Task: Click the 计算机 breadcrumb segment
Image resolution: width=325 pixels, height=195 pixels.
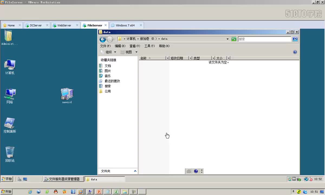Action: (131, 39)
